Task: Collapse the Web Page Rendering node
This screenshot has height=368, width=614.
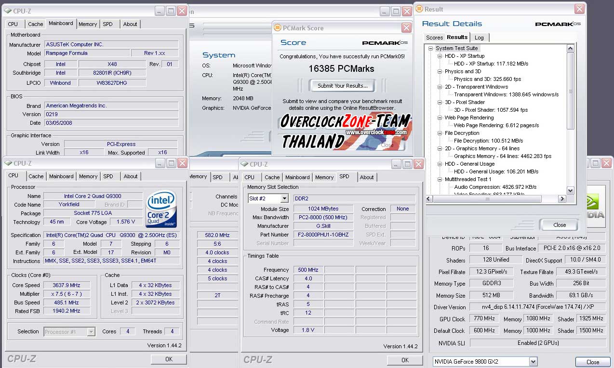Action: [x=440, y=118]
